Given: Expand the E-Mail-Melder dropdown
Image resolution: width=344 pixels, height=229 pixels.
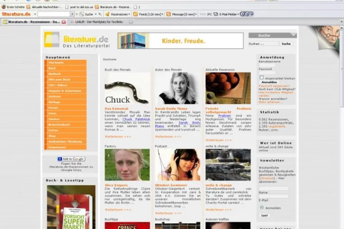Looking at the screenshot, I should (238, 14).
